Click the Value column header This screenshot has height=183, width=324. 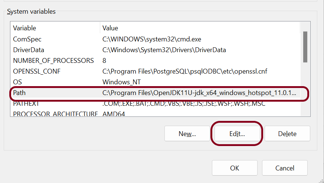(x=110, y=28)
